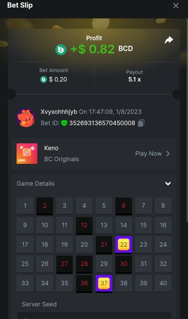Collapse the Game Details section
Viewport: 188px width, 319px height.
(x=168, y=184)
